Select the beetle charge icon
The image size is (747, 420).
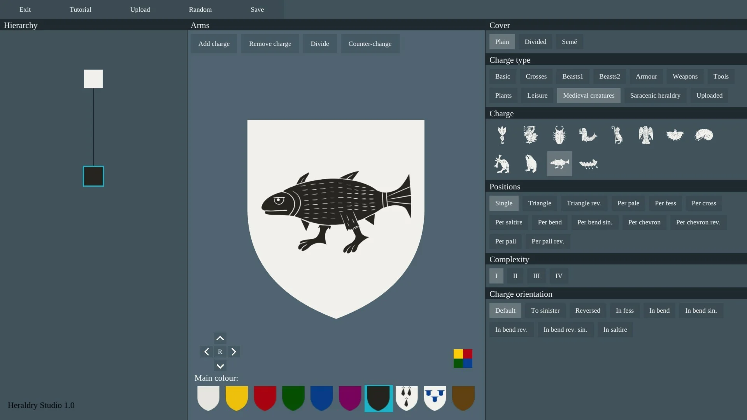point(559,135)
